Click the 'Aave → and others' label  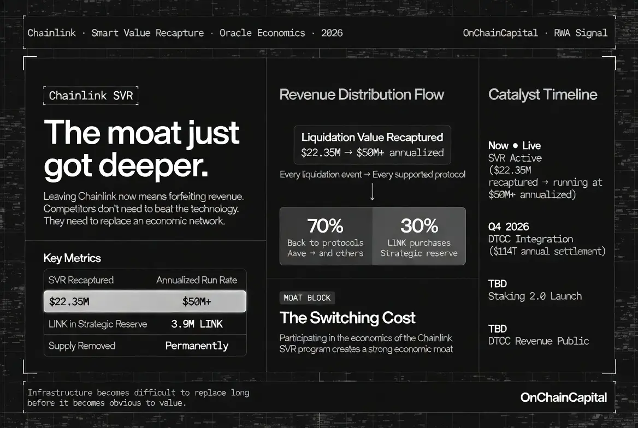(325, 253)
